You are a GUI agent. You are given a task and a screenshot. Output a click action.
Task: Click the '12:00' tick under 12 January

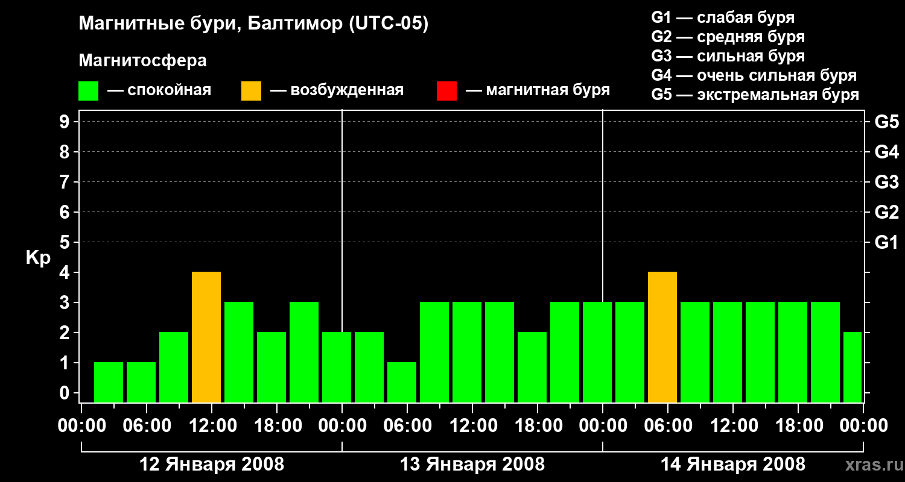coord(212,426)
